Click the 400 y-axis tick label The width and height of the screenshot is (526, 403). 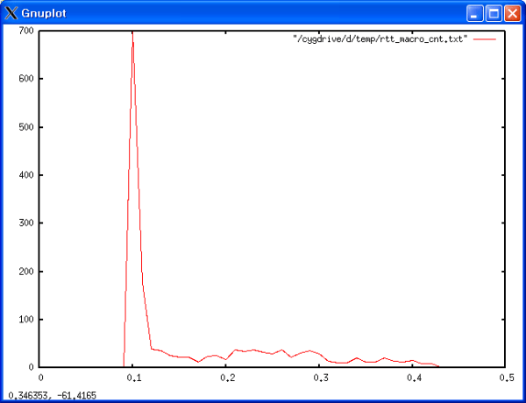[x=25, y=175]
